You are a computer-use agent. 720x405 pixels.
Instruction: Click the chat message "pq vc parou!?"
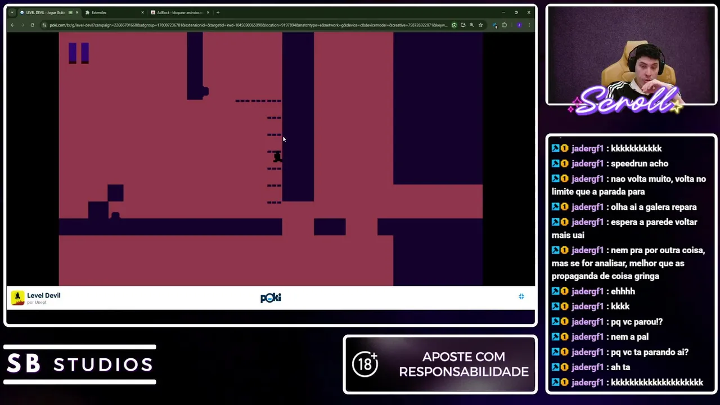(x=637, y=322)
